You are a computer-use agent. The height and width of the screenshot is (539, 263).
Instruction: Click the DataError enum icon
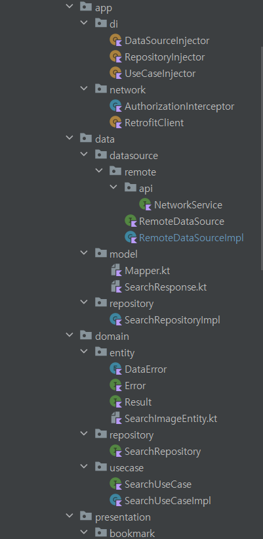[116, 369]
